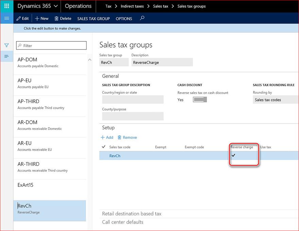Select AP-DOM group in list
The width and height of the screenshot is (299, 231).
[x=50, y=64]
